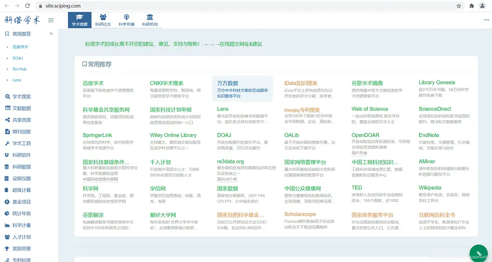The height and width of the screenshot is (262, 492).
Task: Click the 科研数据 database icon
Action: tap(7, 167)
